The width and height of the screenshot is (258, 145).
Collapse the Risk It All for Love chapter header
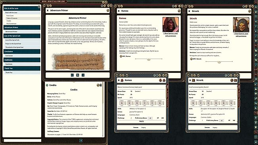22,8
